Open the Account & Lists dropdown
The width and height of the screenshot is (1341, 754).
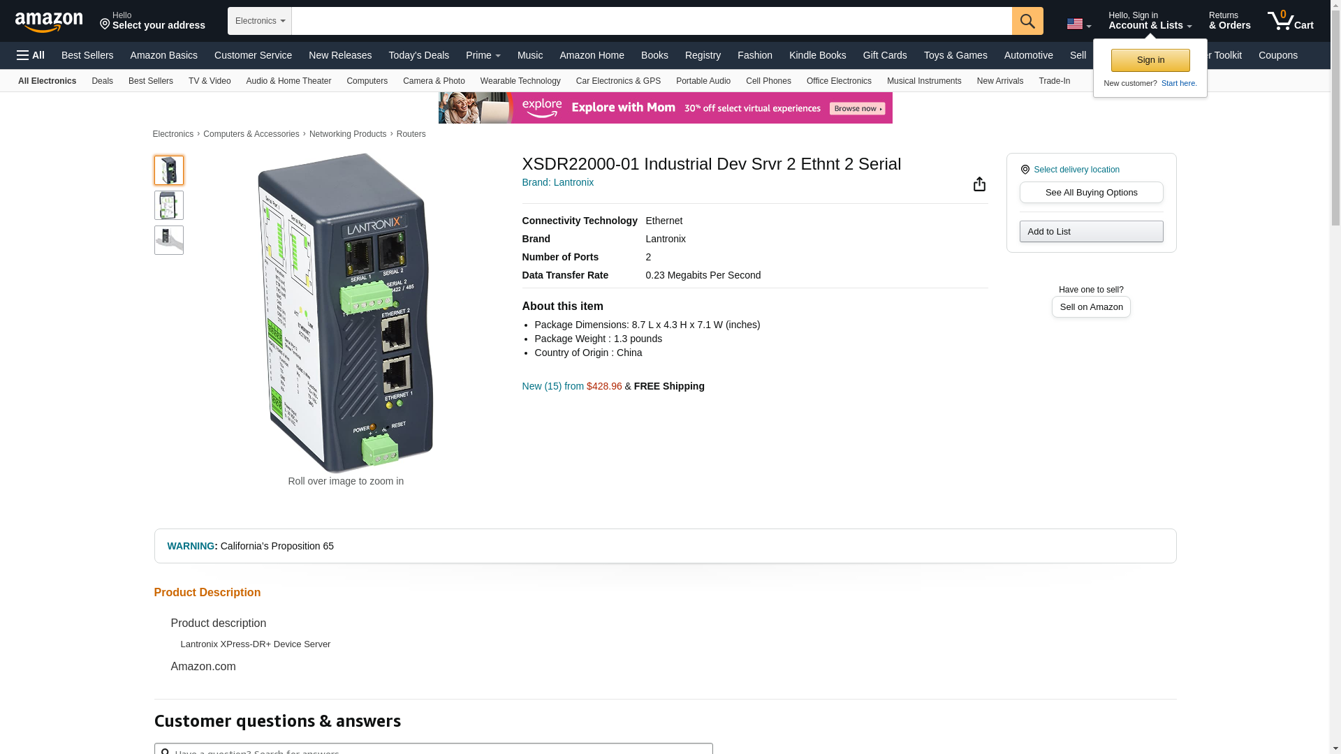tap(1149, 21)
